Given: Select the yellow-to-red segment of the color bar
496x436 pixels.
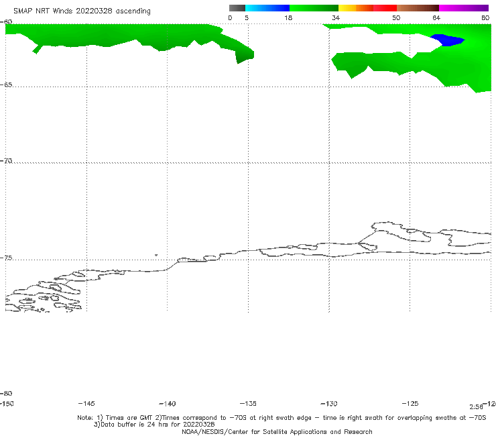Looking at the screenshot, I should 367,8.
